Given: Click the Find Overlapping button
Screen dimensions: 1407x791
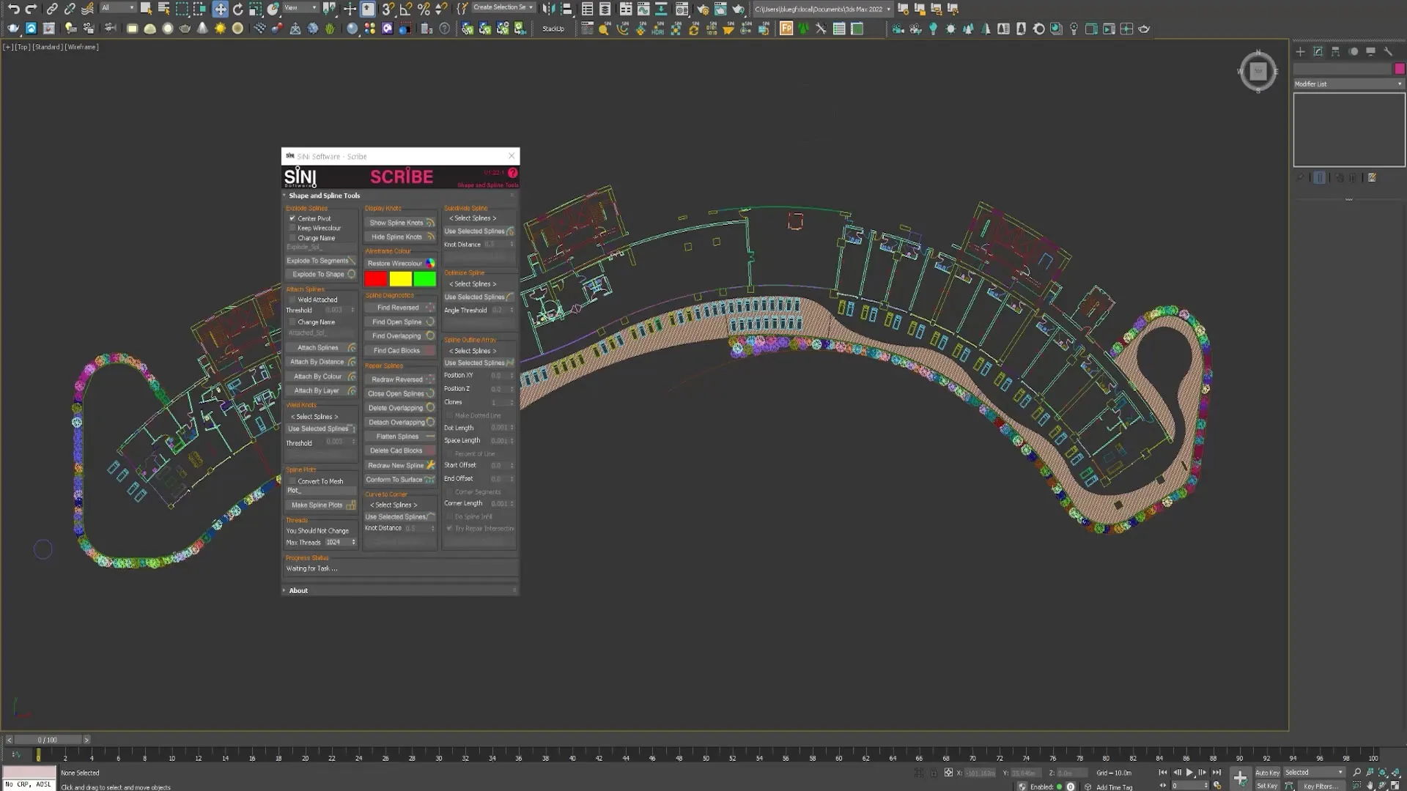Looking at the screenshot, I should point(400,336).
